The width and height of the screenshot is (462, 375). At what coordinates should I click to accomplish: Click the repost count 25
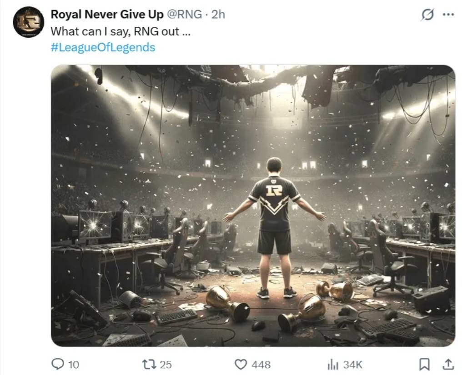pyautogui.click(x=166, y=365)
